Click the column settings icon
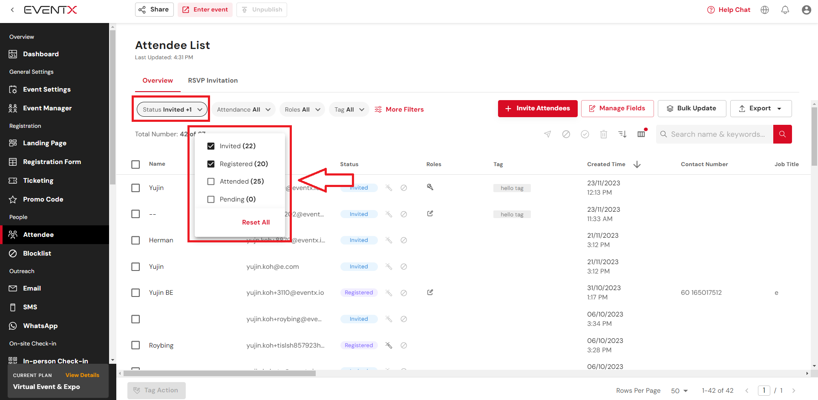 (641, 134)
